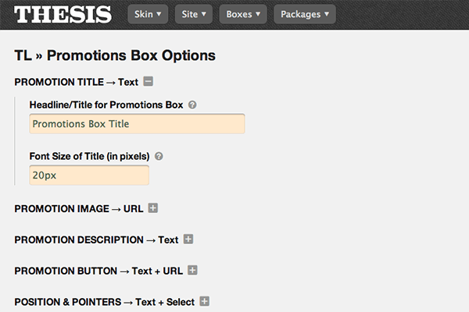Expand Promotion Button plus icon
Screen dimensions: 469x312
192,270
